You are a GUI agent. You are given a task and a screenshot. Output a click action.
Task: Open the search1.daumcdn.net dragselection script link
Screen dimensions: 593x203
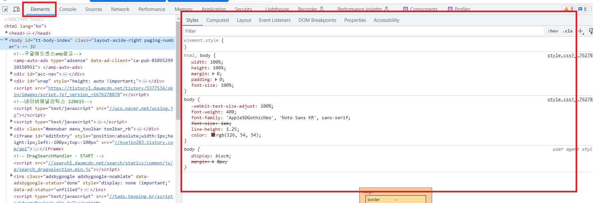point(93,166)
